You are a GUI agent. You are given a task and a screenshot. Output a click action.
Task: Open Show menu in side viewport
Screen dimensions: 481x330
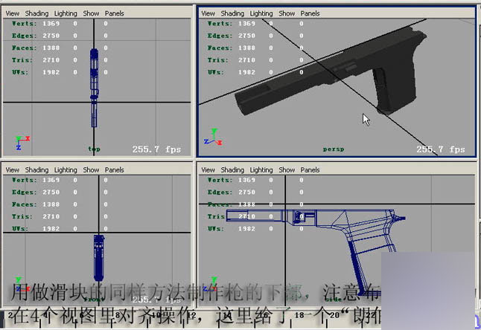click(287, 170)
